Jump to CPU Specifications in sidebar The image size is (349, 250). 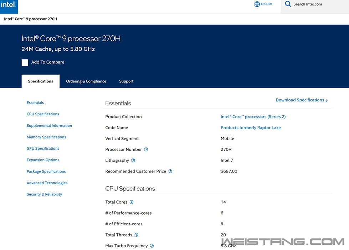pos(43,114)
